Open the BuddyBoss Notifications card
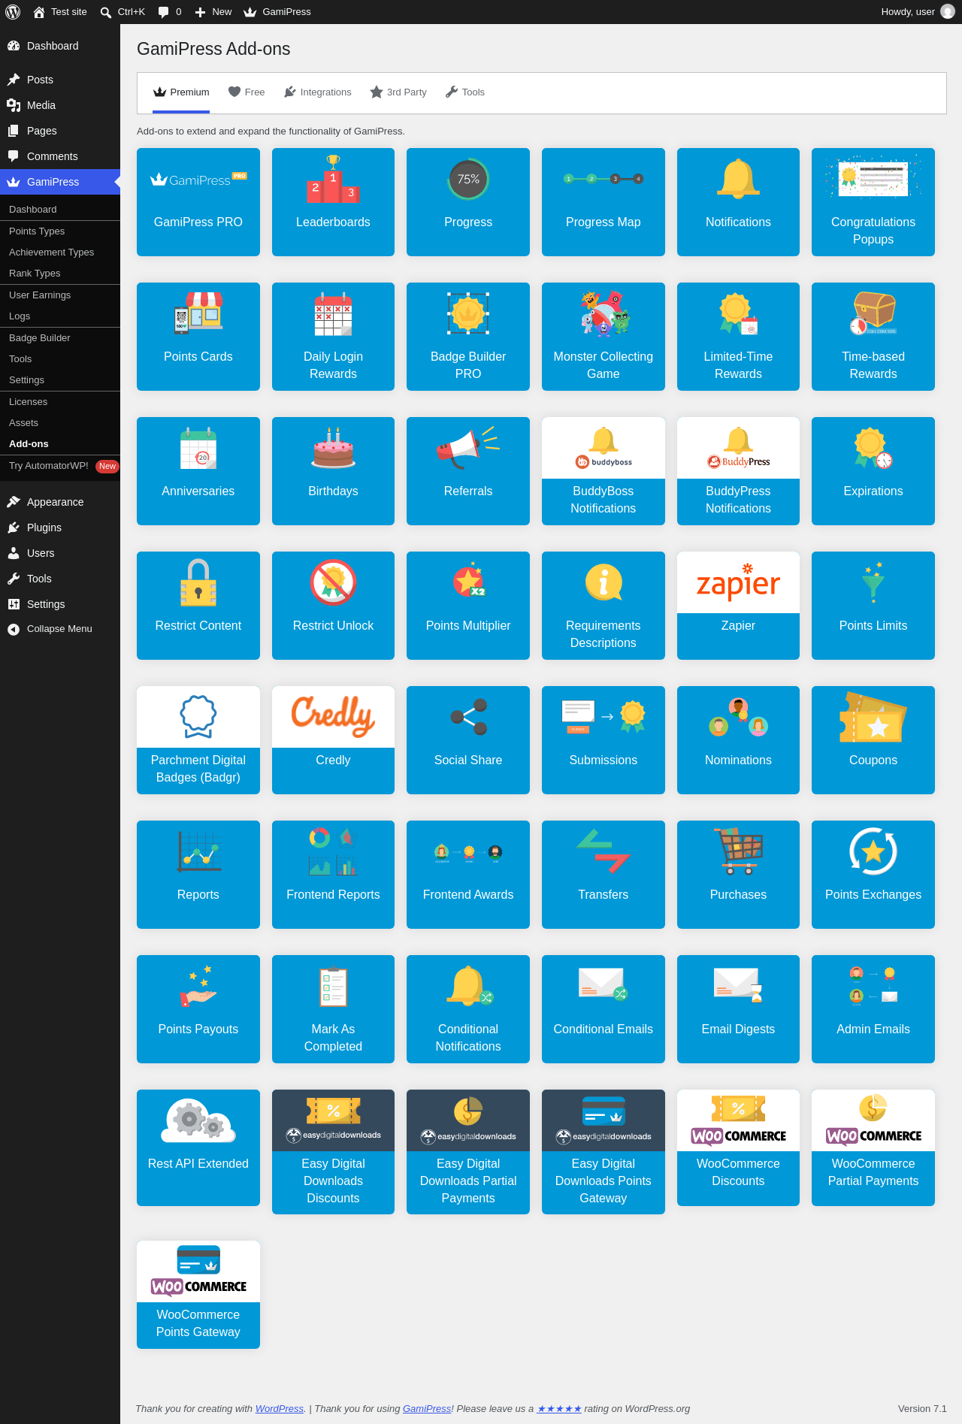This screenshot has width=962, height=1424. point(604,471)
